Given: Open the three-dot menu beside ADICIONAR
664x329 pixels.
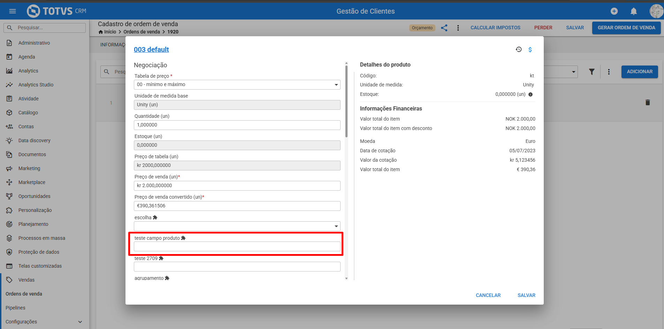Looking at the screenshot, I should 609,72.
